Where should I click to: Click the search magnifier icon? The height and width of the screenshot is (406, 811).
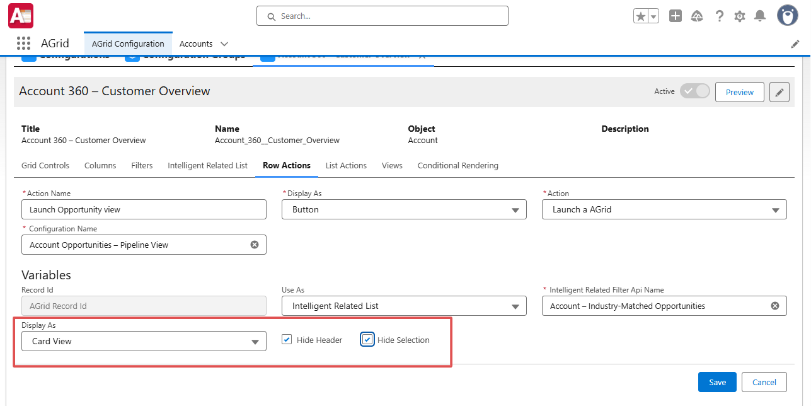272,16
